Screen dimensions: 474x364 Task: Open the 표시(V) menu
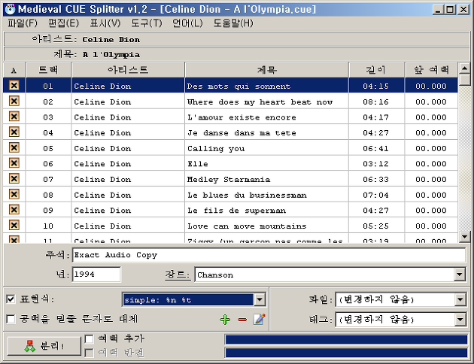tap(105, 23)
